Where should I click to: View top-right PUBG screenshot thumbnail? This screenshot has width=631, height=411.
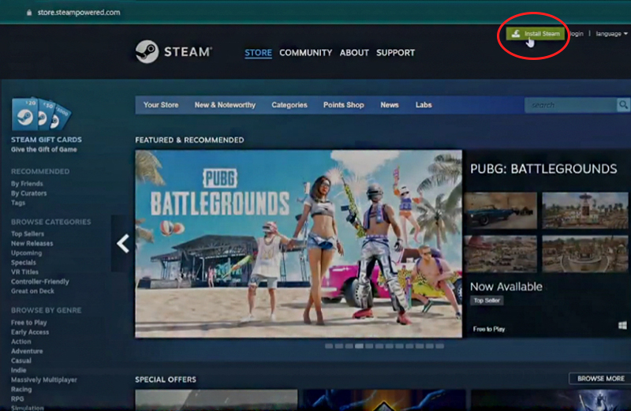pyautogui.click(x=584, y=211)
